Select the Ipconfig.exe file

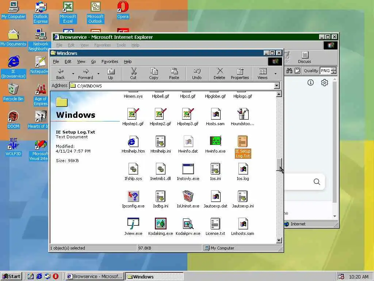(133, 199)
